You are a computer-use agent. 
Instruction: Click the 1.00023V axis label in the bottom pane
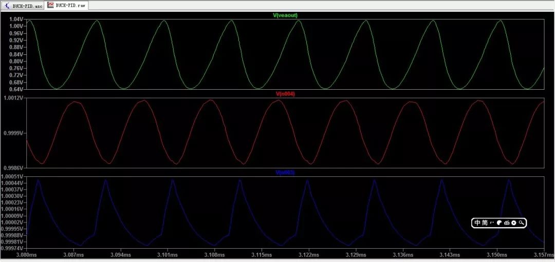[13, 203]
